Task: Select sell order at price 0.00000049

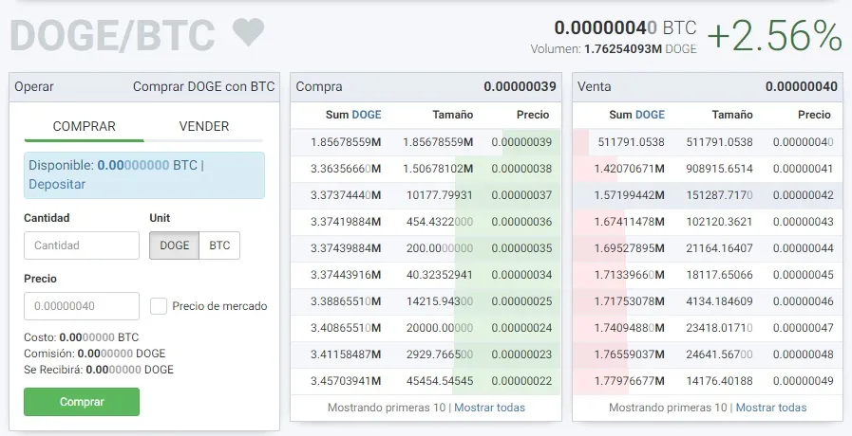Action: coord(708,381)
